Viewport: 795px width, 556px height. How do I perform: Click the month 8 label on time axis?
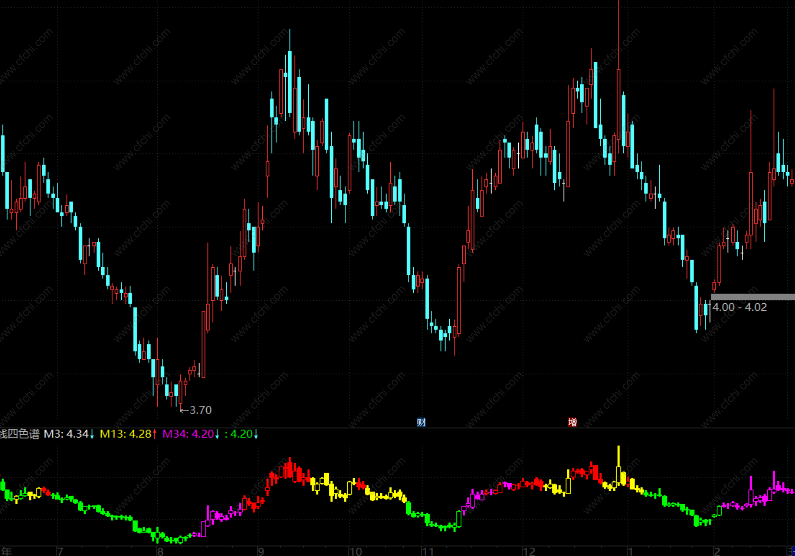160,551
